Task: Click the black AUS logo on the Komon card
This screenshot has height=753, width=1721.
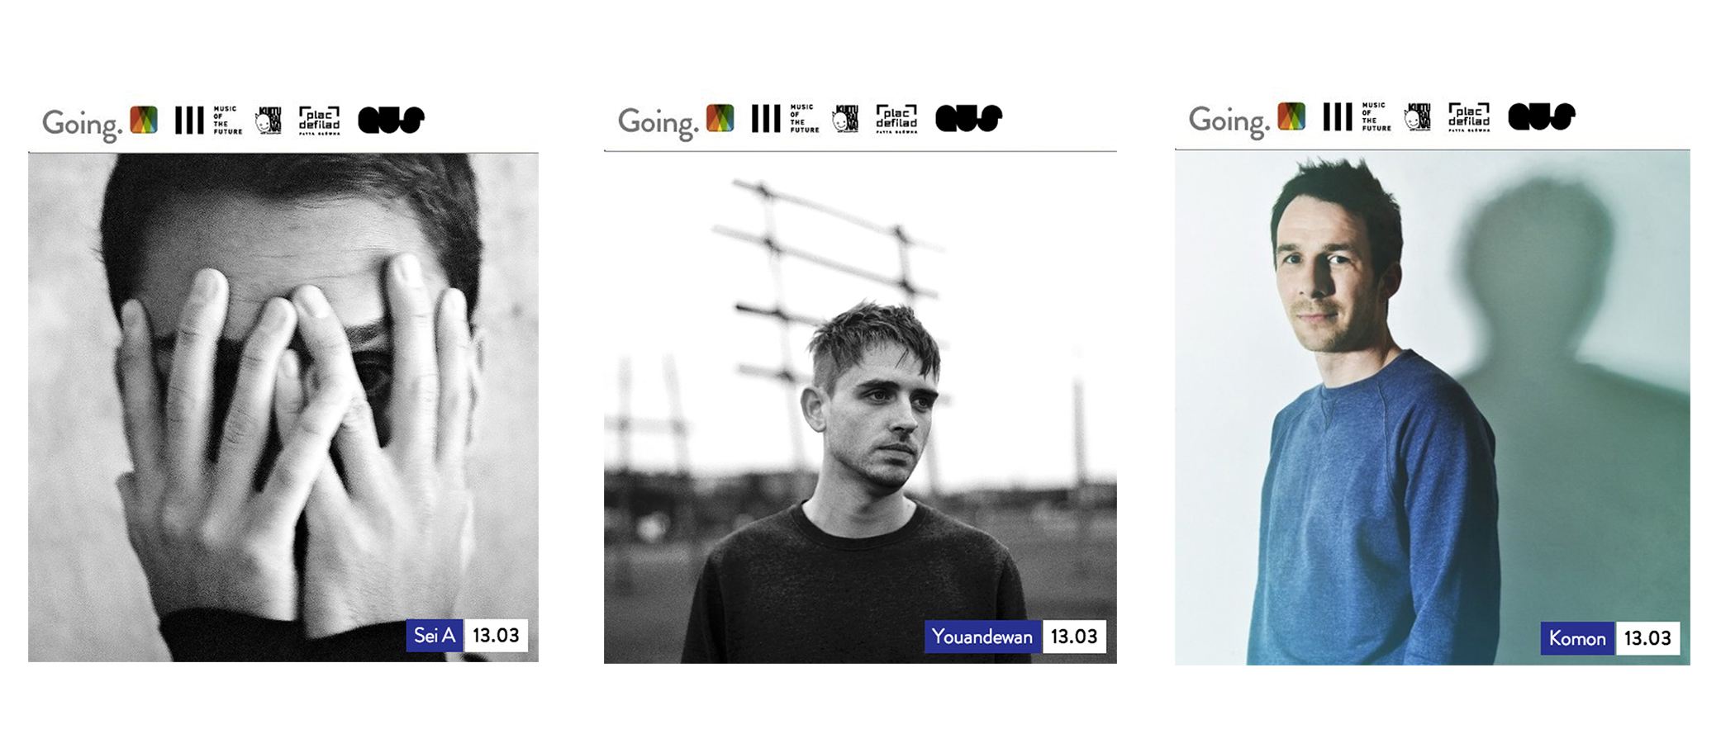Action: 1542,116
